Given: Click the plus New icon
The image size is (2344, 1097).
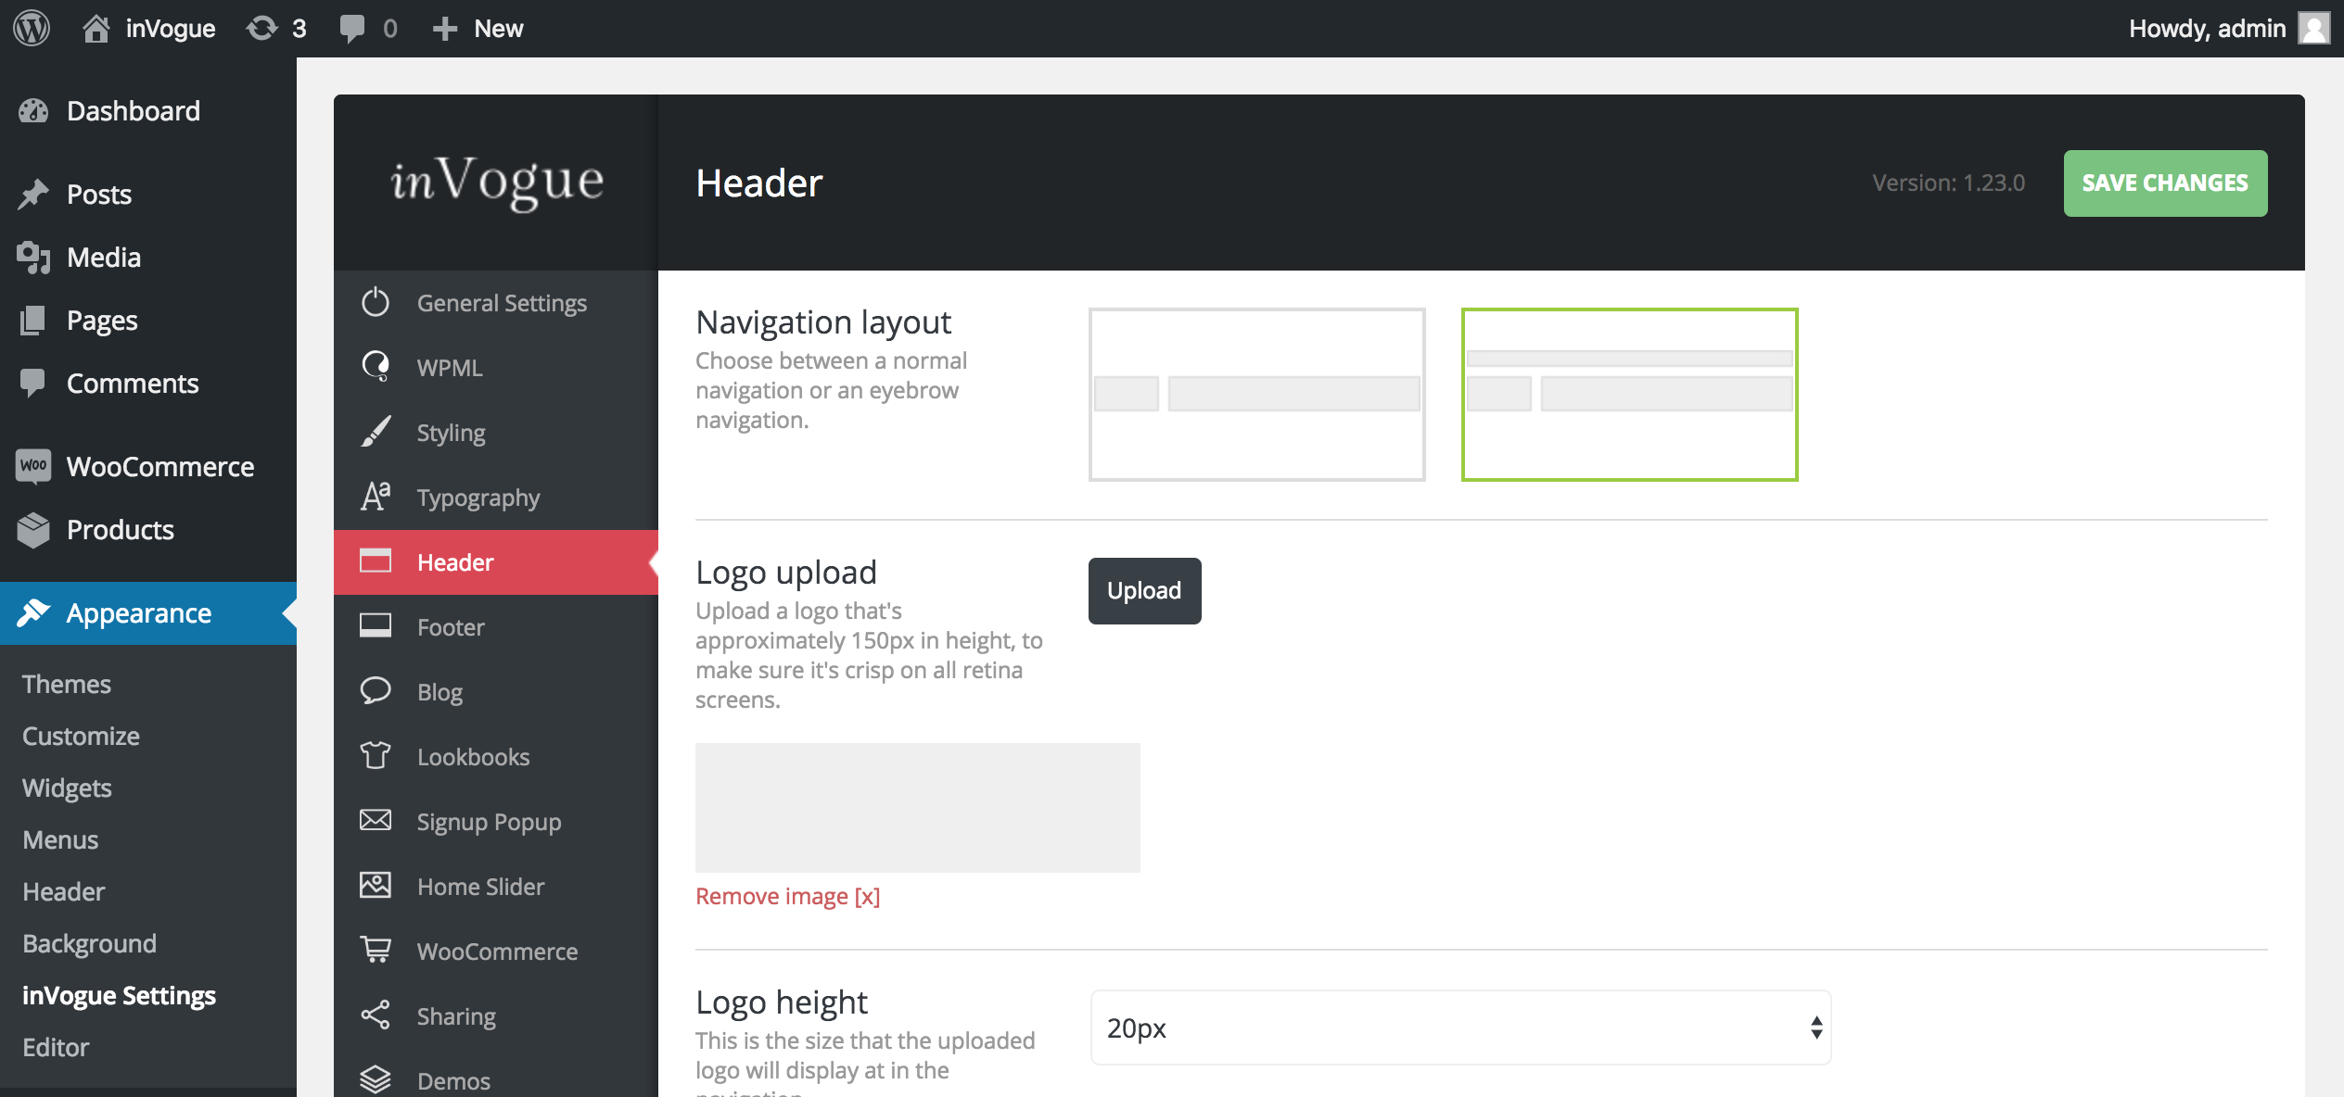Looking at the screenshot, I should [x=445, y=29].
